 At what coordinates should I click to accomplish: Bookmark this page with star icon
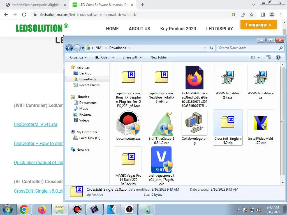pos(252,15)
